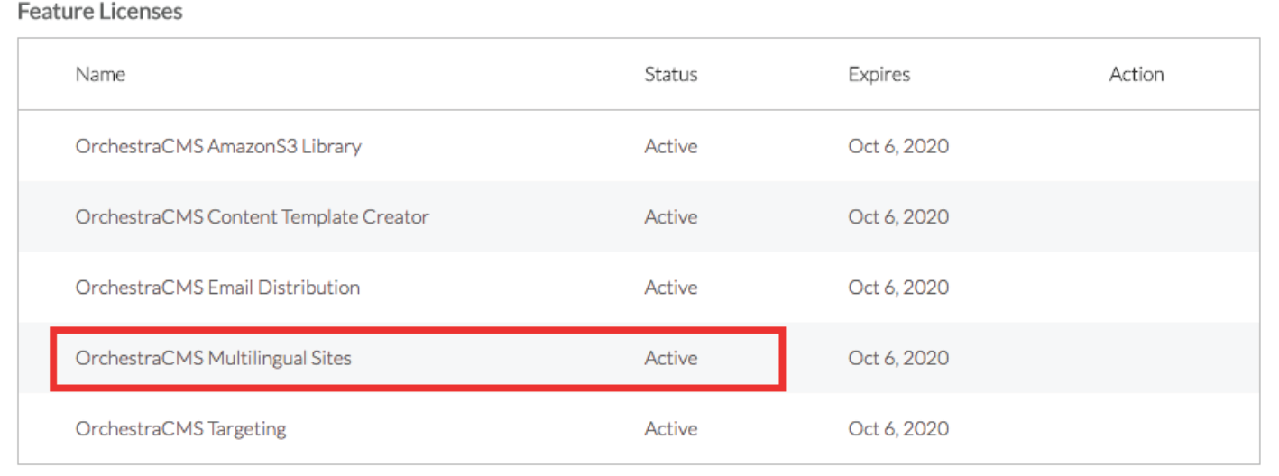Screen dimensions: 1279x476
Task: Select OrchestraCMS Email Distribution license name
Action: tap(217, 288)
